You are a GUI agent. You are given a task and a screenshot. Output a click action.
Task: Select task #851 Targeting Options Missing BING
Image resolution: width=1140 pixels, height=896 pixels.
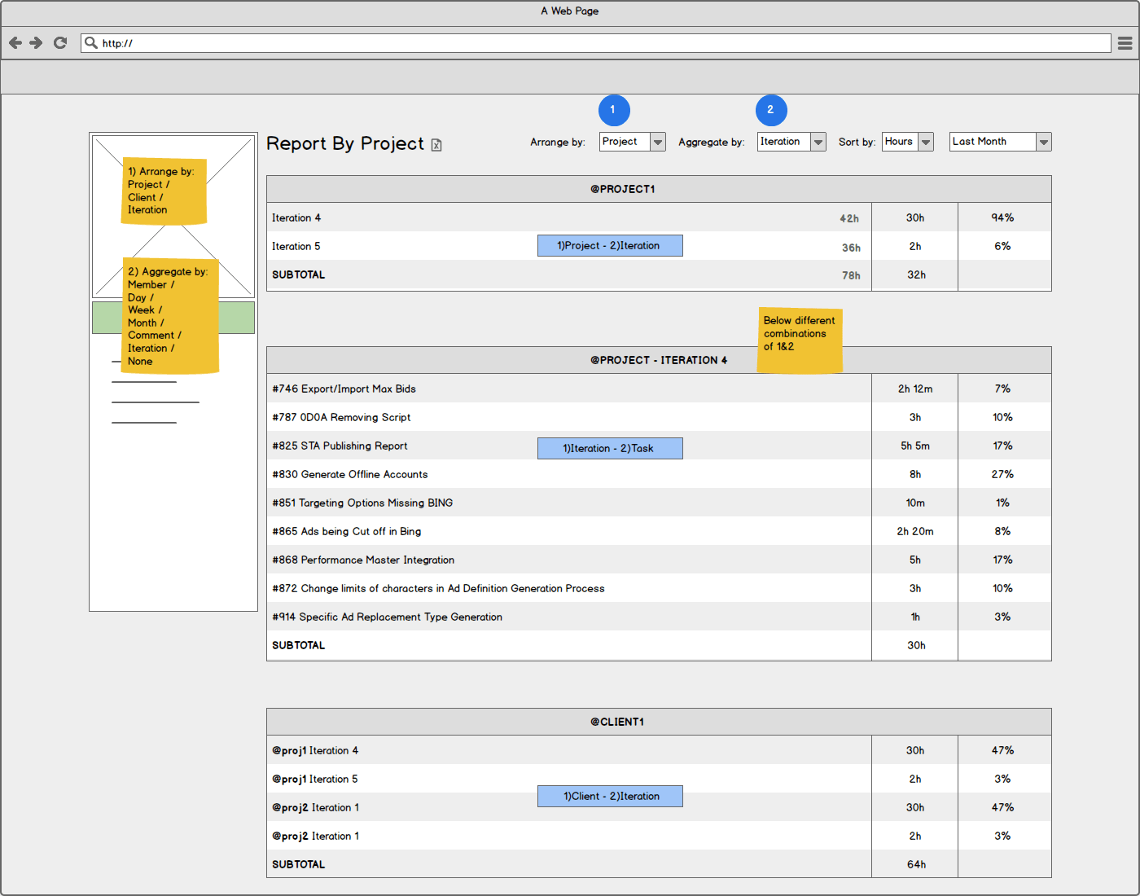click(x=659, y=503)
